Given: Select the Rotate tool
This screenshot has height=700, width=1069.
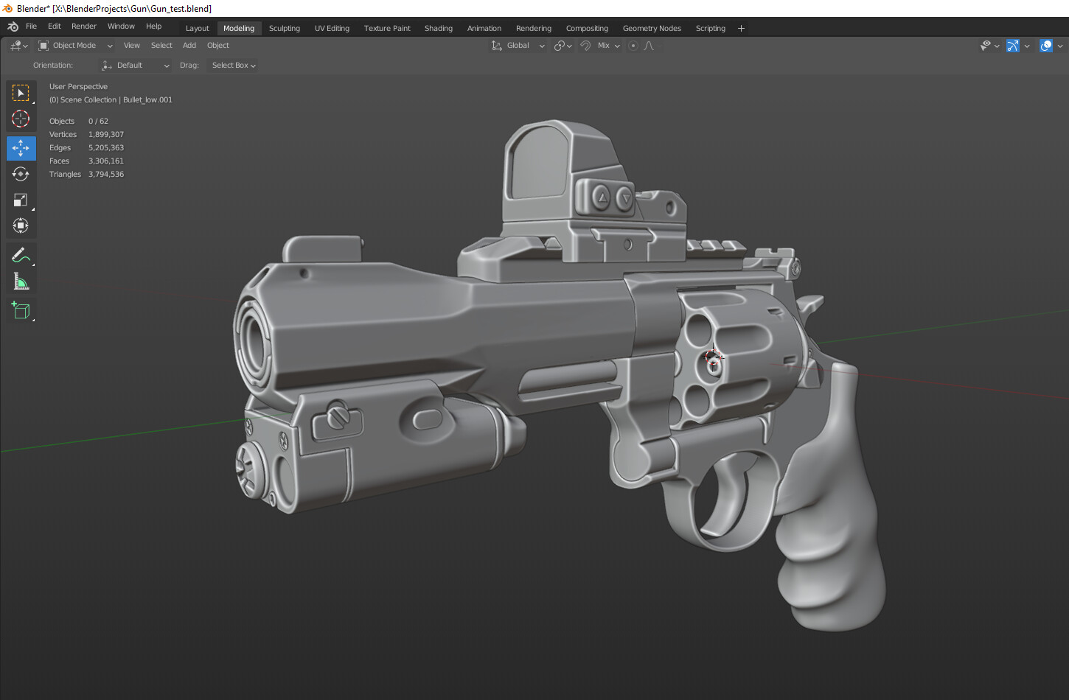Looking at the screenshot, I should pos(21,174).
